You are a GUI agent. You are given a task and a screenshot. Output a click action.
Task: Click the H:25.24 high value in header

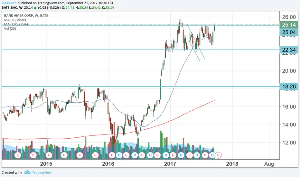[81, 8]
